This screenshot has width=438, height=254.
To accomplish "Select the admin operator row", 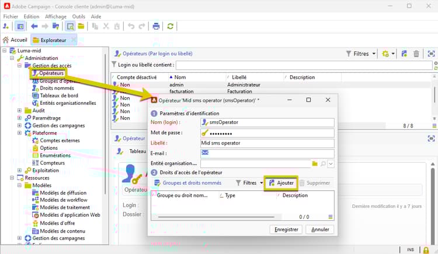I will [271, 84].
